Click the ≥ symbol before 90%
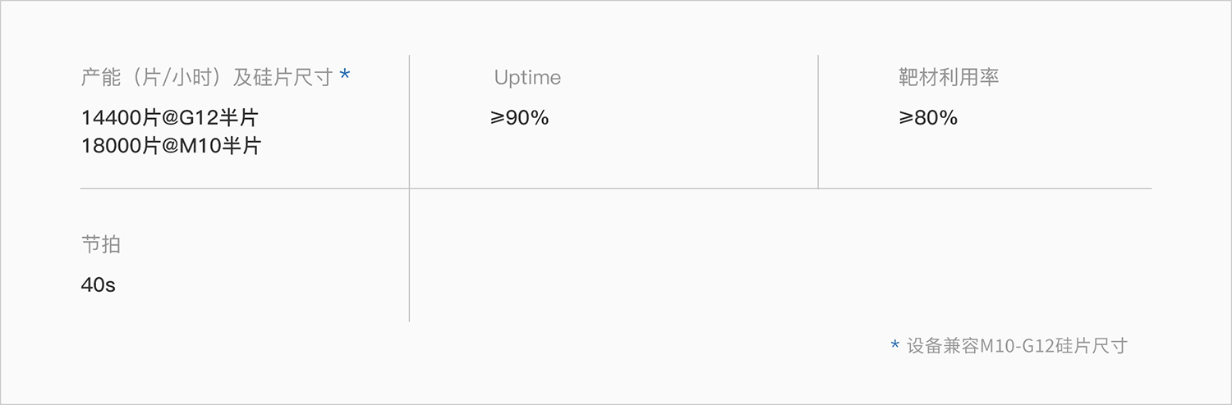The height and width of the screenshot is (405, 1232). [497, 118]
